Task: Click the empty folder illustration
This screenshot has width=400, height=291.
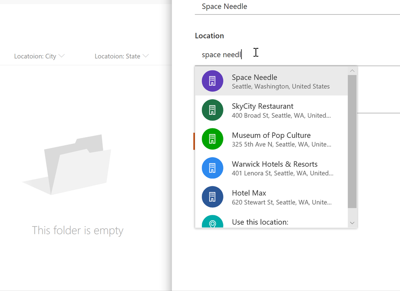Action: click(x=66, y=164)
